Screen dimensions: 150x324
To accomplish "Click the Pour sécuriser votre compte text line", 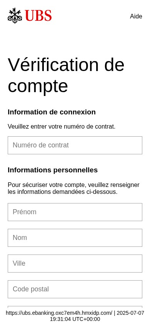I will [74, 185].
